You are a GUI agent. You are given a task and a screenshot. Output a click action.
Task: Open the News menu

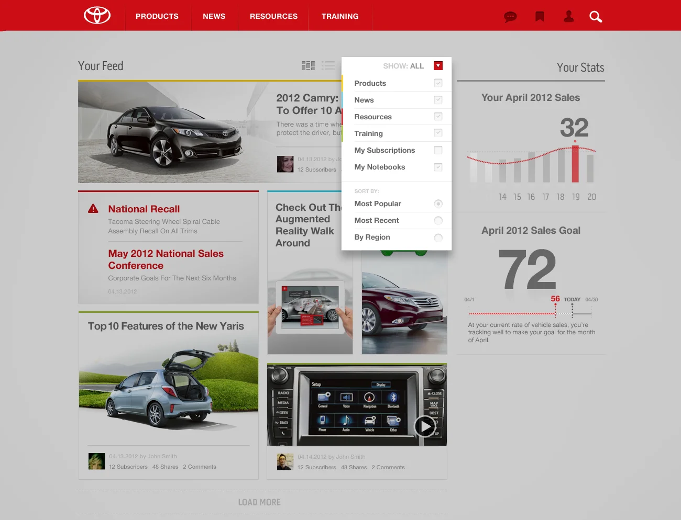point(214,16)
